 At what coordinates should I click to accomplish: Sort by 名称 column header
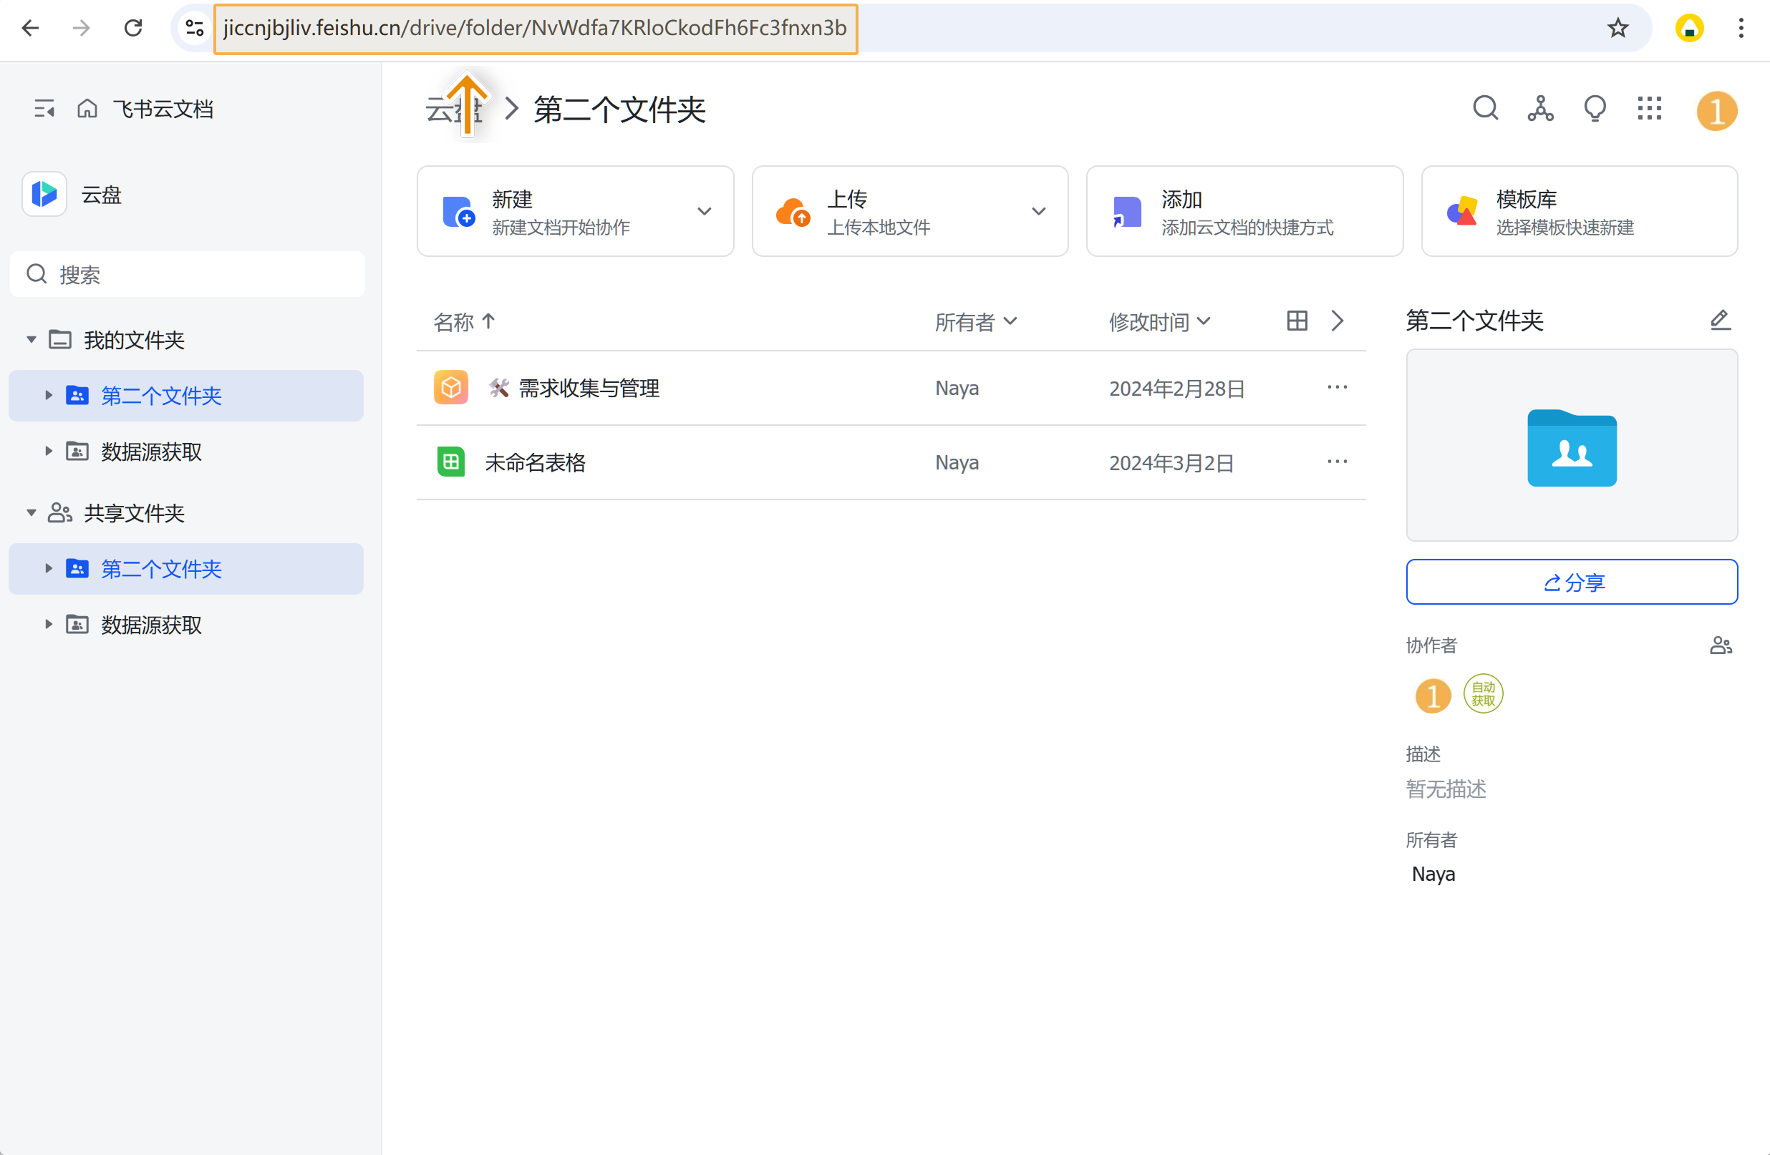[464, 321]
